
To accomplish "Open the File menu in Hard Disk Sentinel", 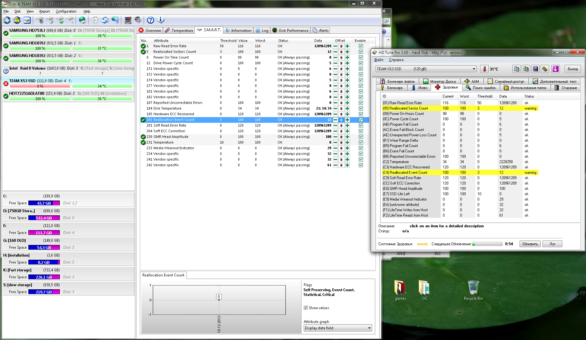I will tap(6, 11).
